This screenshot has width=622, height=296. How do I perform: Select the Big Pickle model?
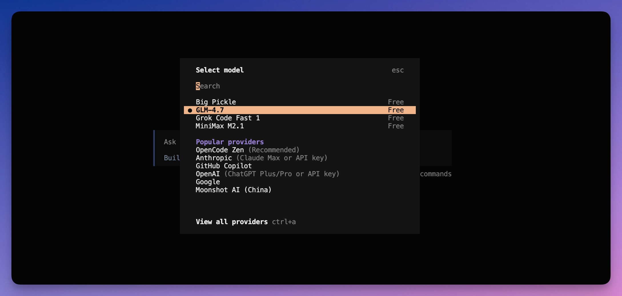(x=216, y=102)
